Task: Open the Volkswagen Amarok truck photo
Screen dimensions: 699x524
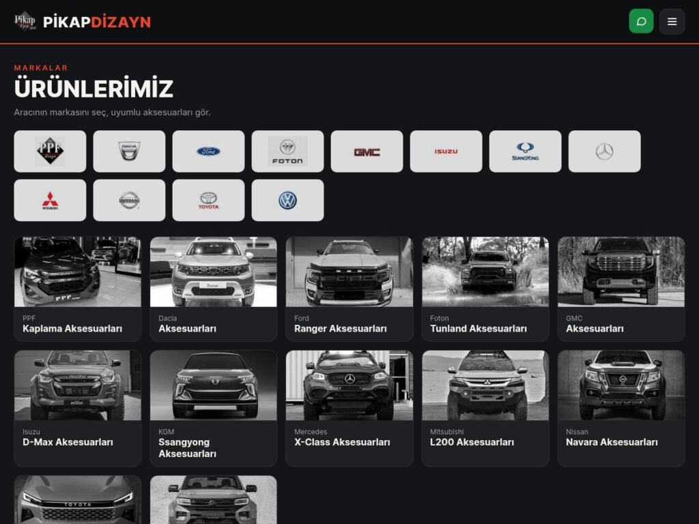Action: (214, 499)
